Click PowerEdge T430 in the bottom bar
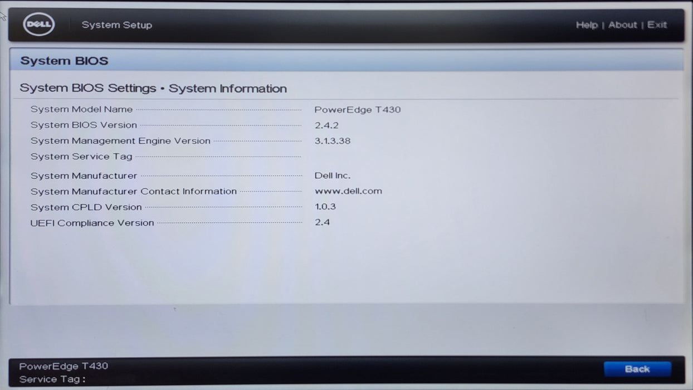Screen dimensions: 693x390 point(64,366)
